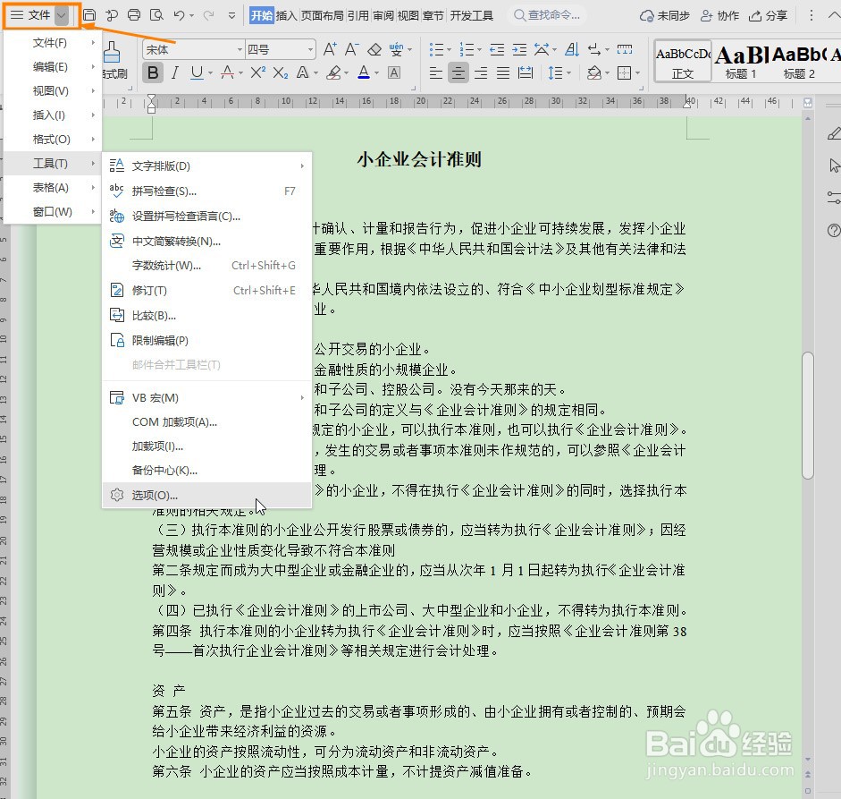
Task: Click the selection pointer sidebar icon
Action: [834, 166]
